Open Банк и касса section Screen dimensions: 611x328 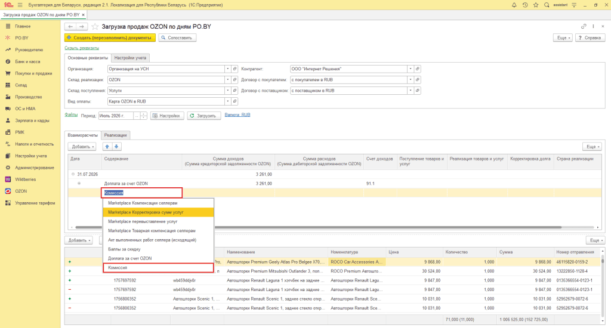pyautogui.click(x=27, y=61)
